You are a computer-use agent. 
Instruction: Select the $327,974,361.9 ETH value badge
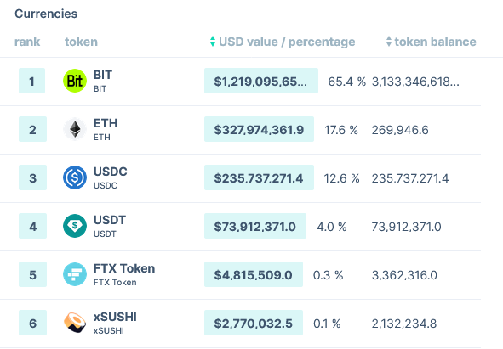(x=259, y=129)
